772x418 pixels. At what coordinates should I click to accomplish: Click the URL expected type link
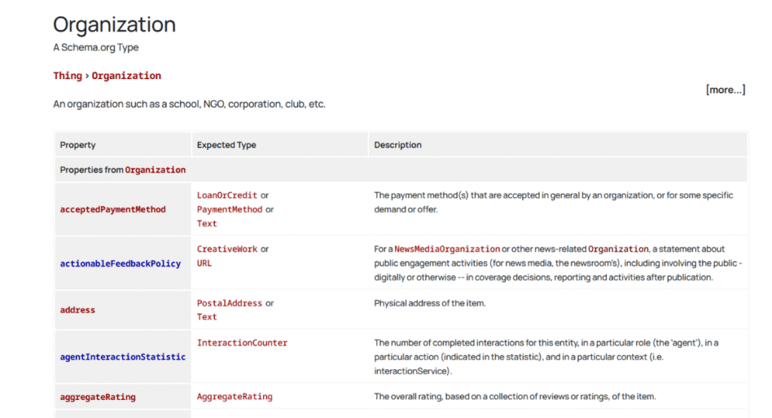click(204, 264)
